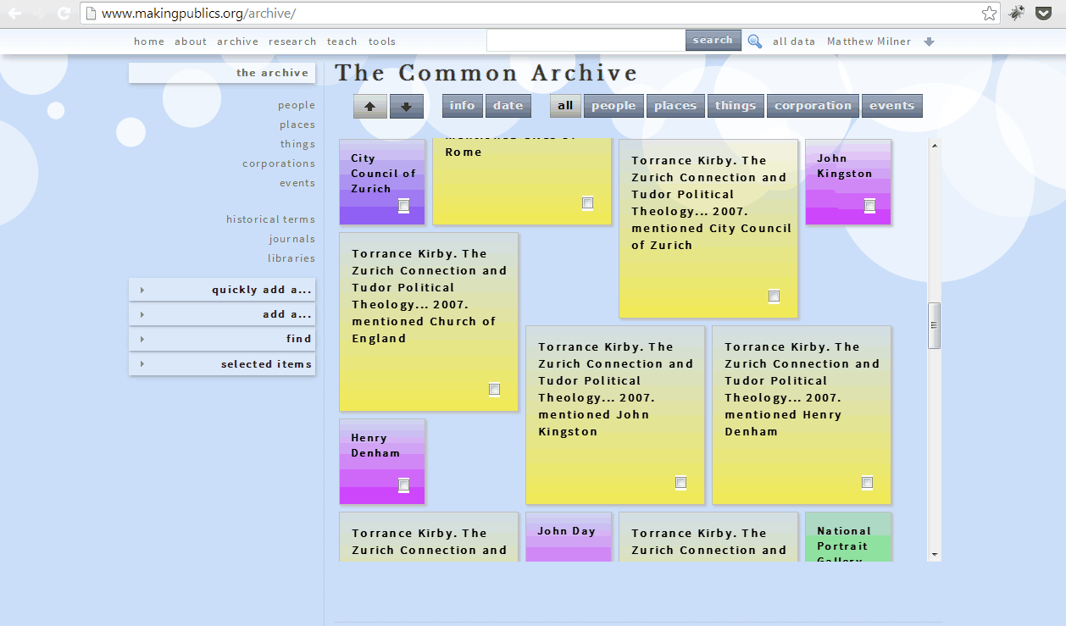
Task: Open the bug extension icon
Action: (1017, 13)
